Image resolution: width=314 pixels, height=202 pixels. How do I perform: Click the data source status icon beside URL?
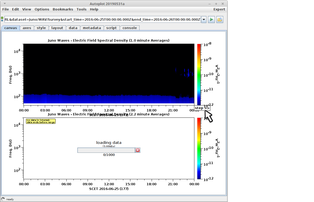pos(2,19)
